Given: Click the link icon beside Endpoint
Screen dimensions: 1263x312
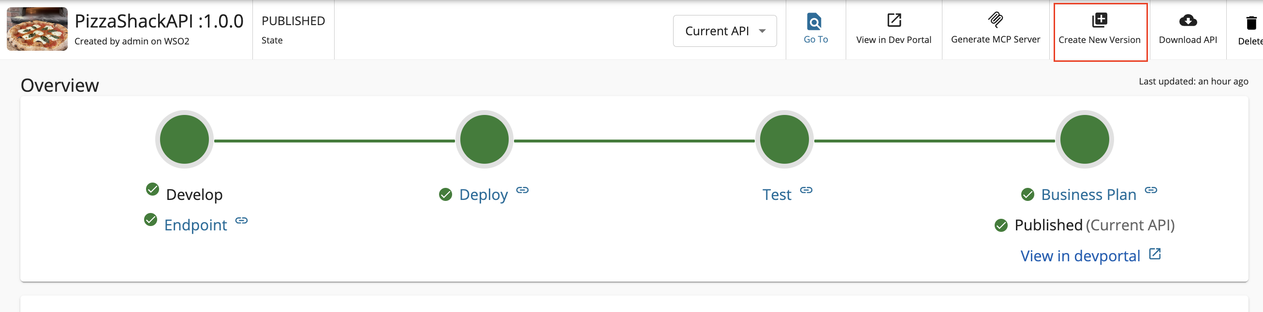Looking at the screenshot, I should (241, 220).
